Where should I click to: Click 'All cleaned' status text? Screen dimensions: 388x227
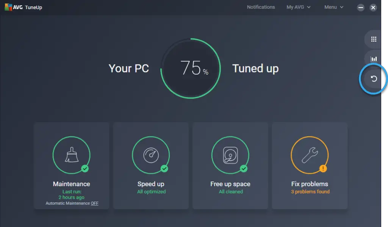231,192
